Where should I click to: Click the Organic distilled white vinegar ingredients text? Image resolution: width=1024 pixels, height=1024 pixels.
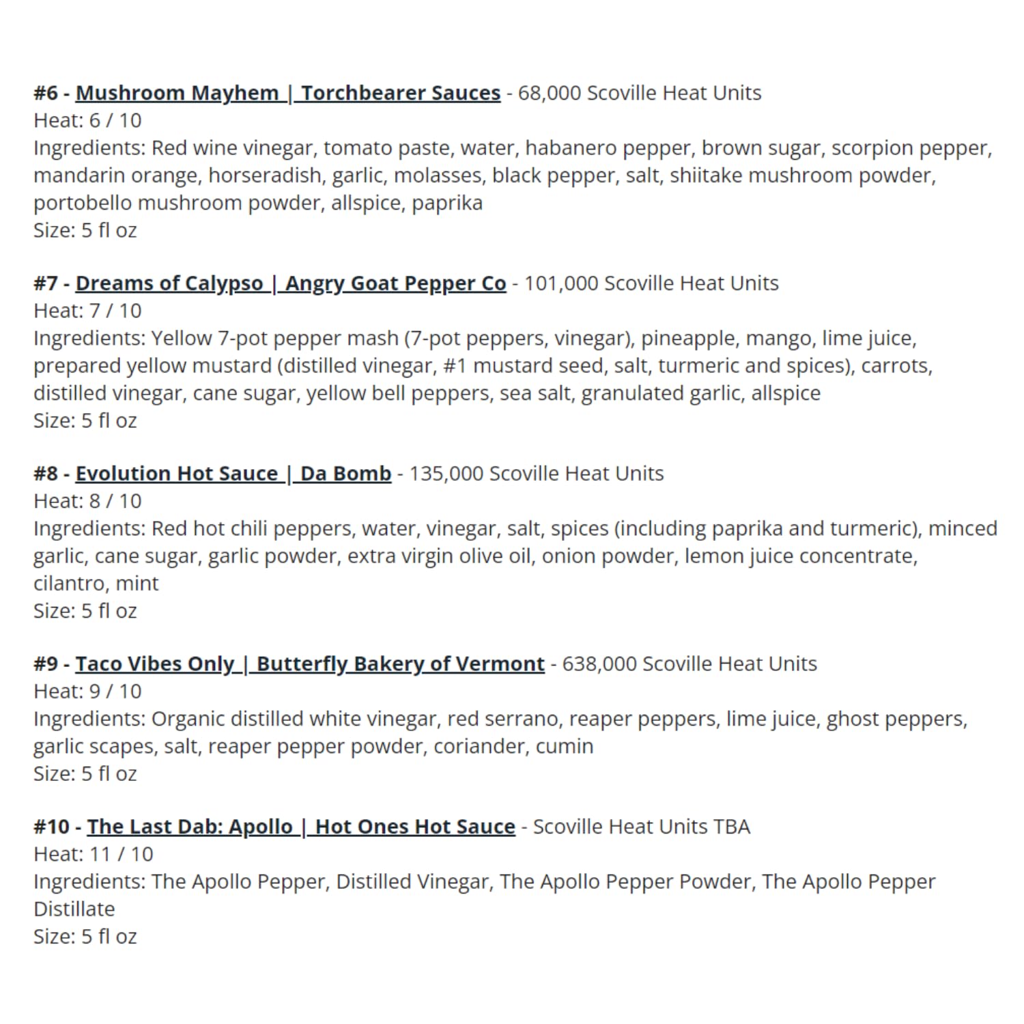click(x=500, y=733)
